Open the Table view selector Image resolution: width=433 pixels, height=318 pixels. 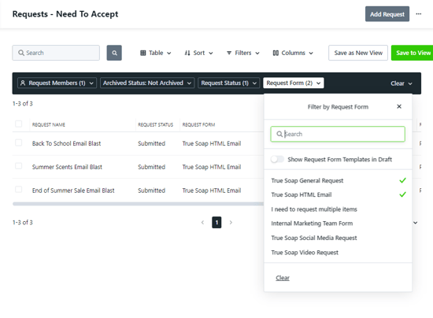[x=155, y=53]
